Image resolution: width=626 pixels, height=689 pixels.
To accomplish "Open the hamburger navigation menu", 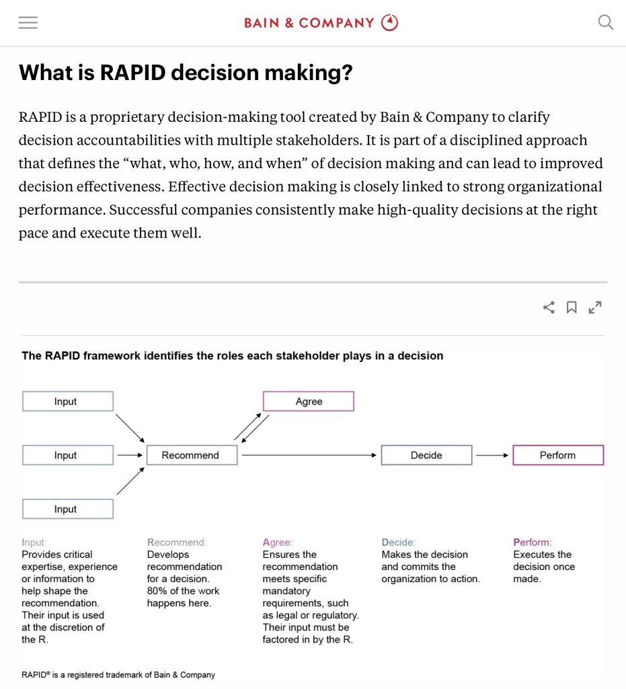I will click(28, 23).
